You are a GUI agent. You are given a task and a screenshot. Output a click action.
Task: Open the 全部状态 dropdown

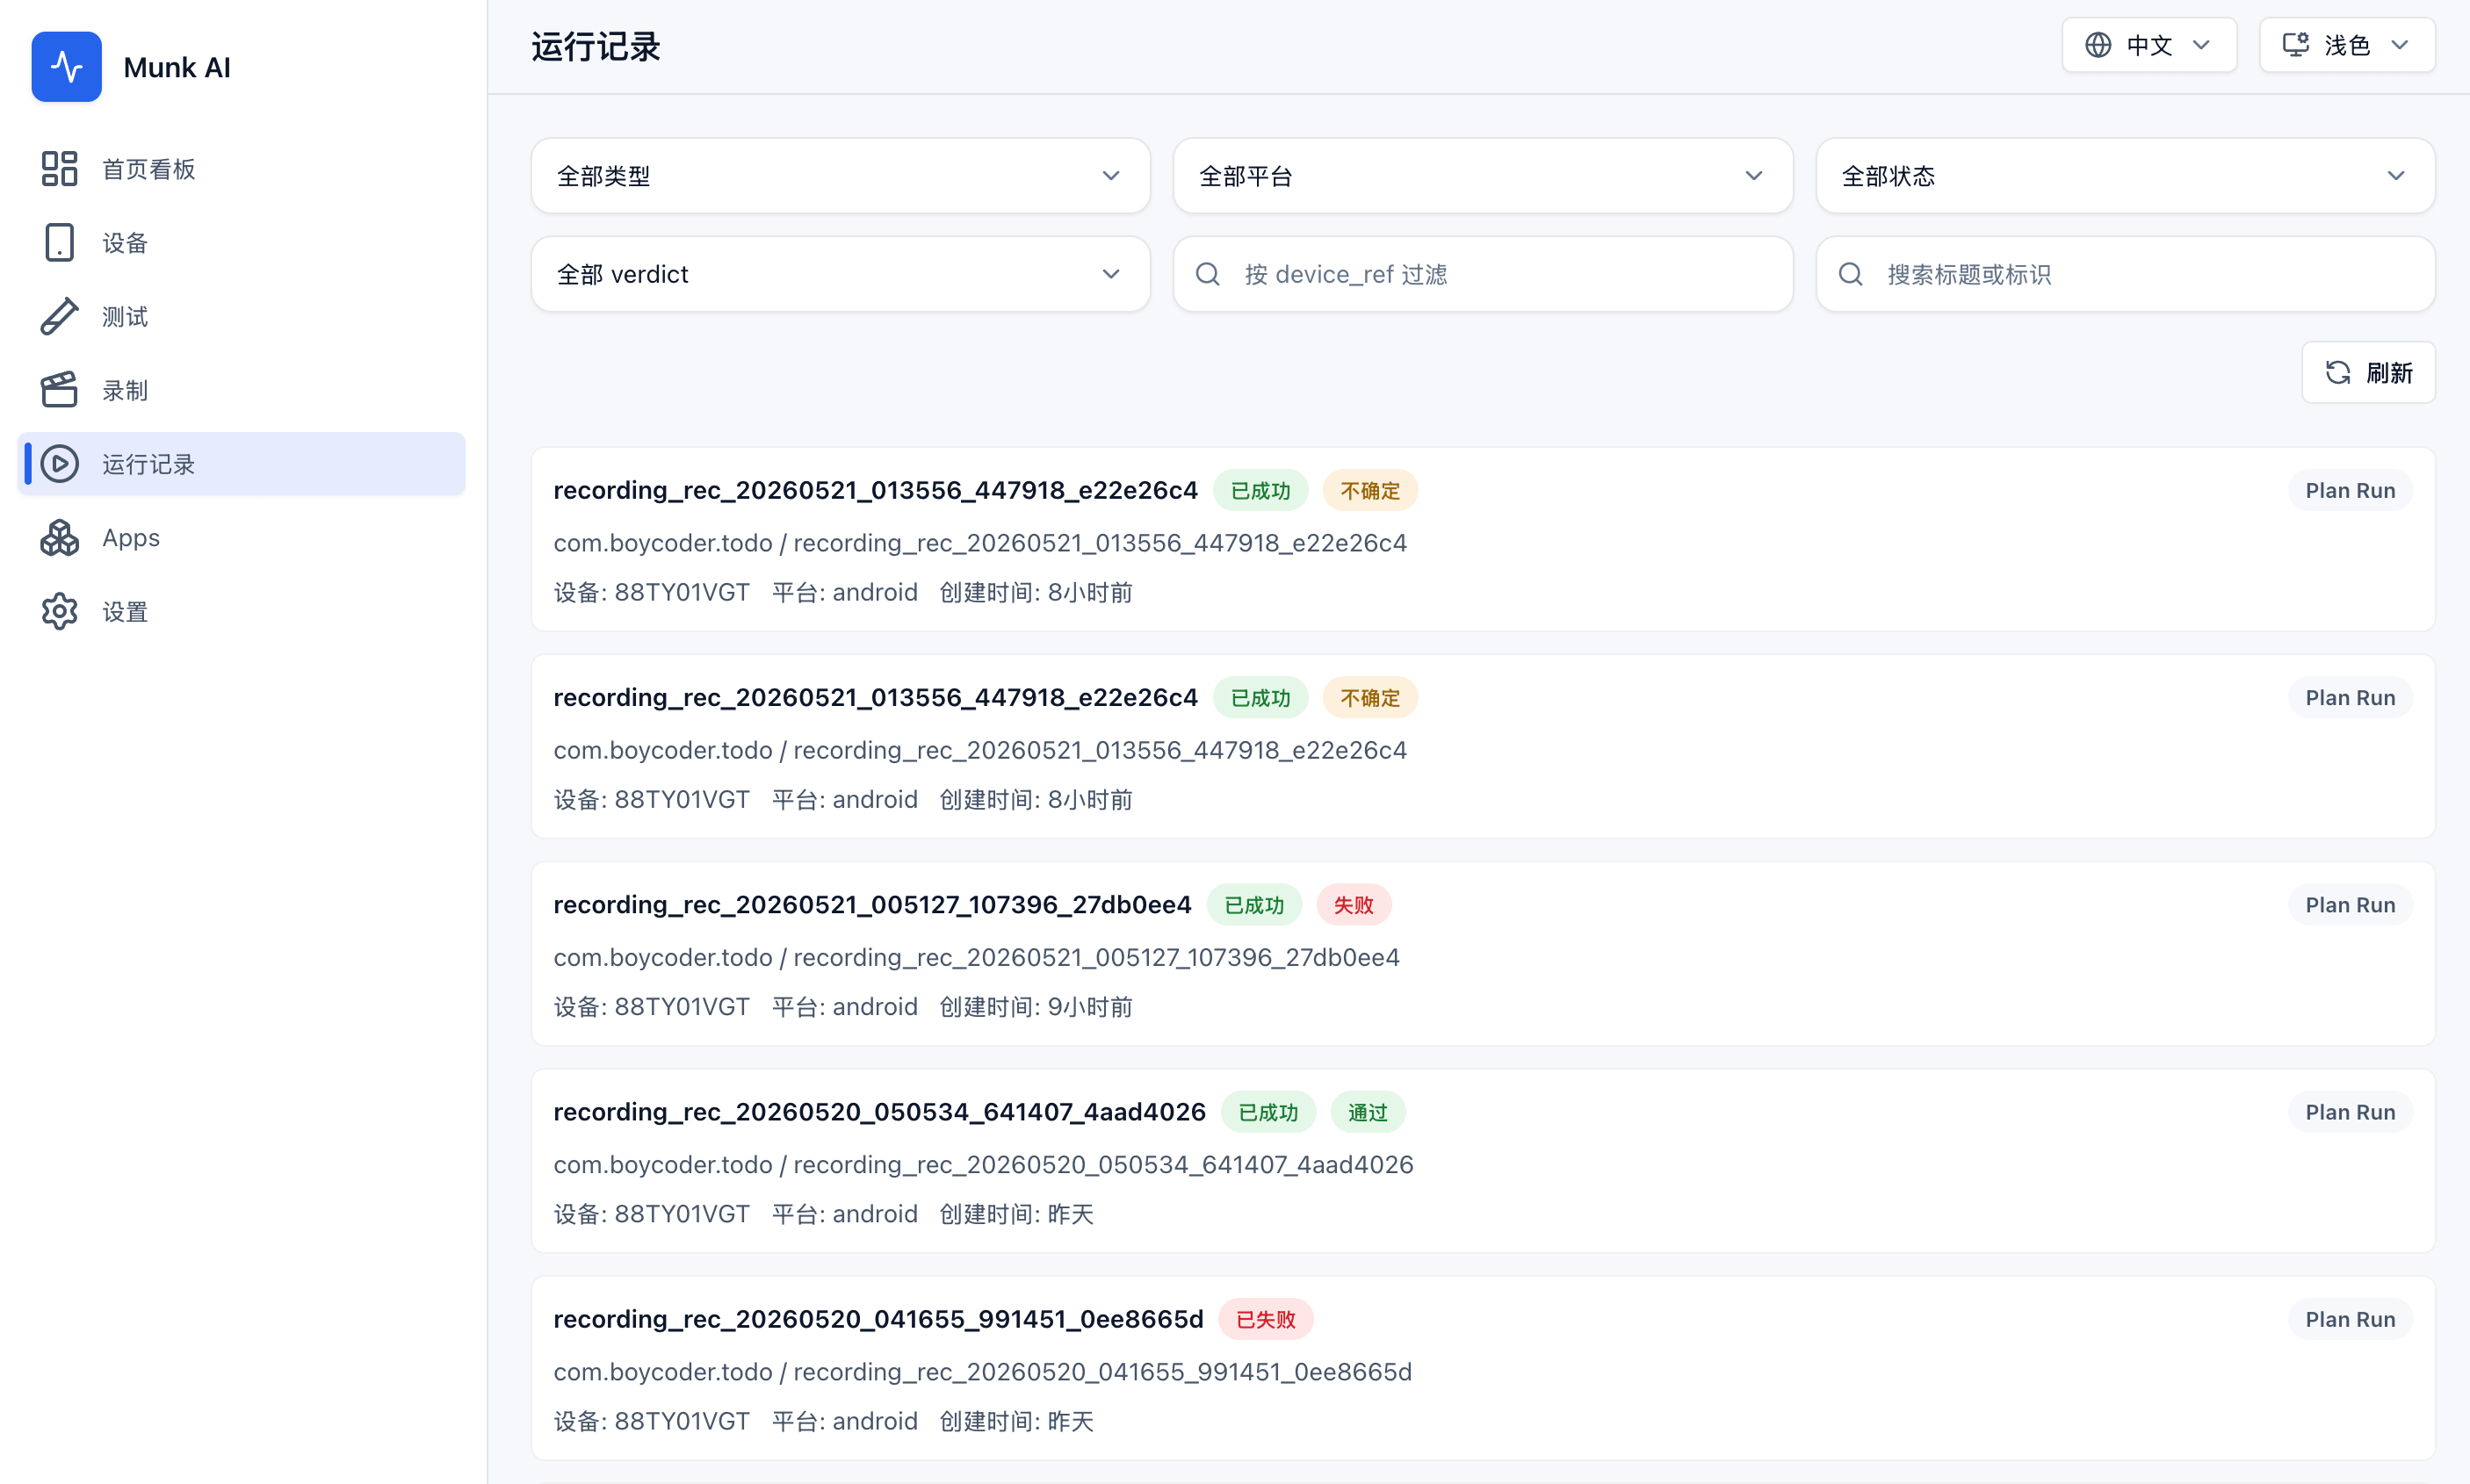[2125, 176]
